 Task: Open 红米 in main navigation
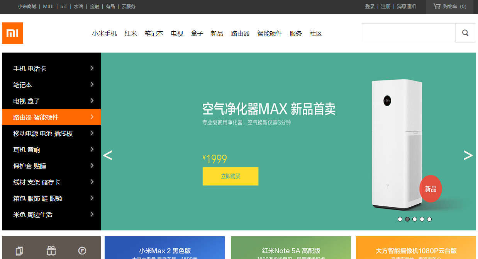coord(131,34)
